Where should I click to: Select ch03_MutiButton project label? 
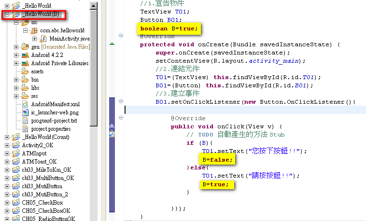click(42, 186)
